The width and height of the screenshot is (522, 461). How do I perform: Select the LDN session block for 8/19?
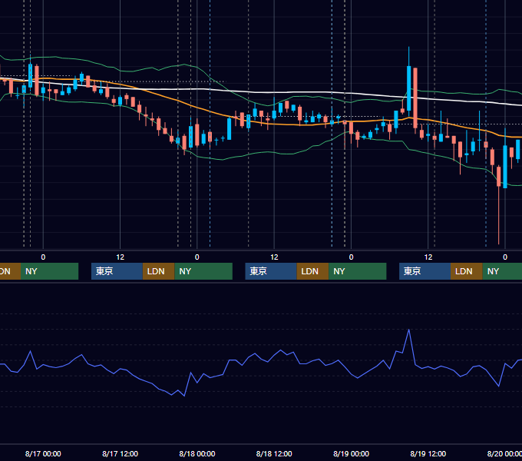(467, 271)
